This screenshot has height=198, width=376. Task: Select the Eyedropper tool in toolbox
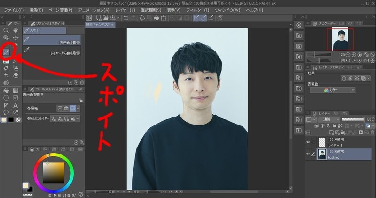click(6, 52)
